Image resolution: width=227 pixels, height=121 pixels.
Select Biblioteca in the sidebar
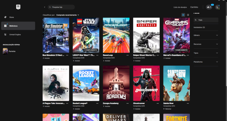point(13,26)
